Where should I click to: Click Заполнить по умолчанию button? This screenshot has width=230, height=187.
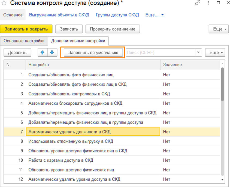point(93,53)
